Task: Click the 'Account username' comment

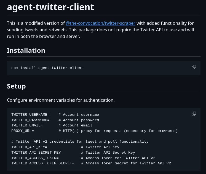Action: click(79, 115)
